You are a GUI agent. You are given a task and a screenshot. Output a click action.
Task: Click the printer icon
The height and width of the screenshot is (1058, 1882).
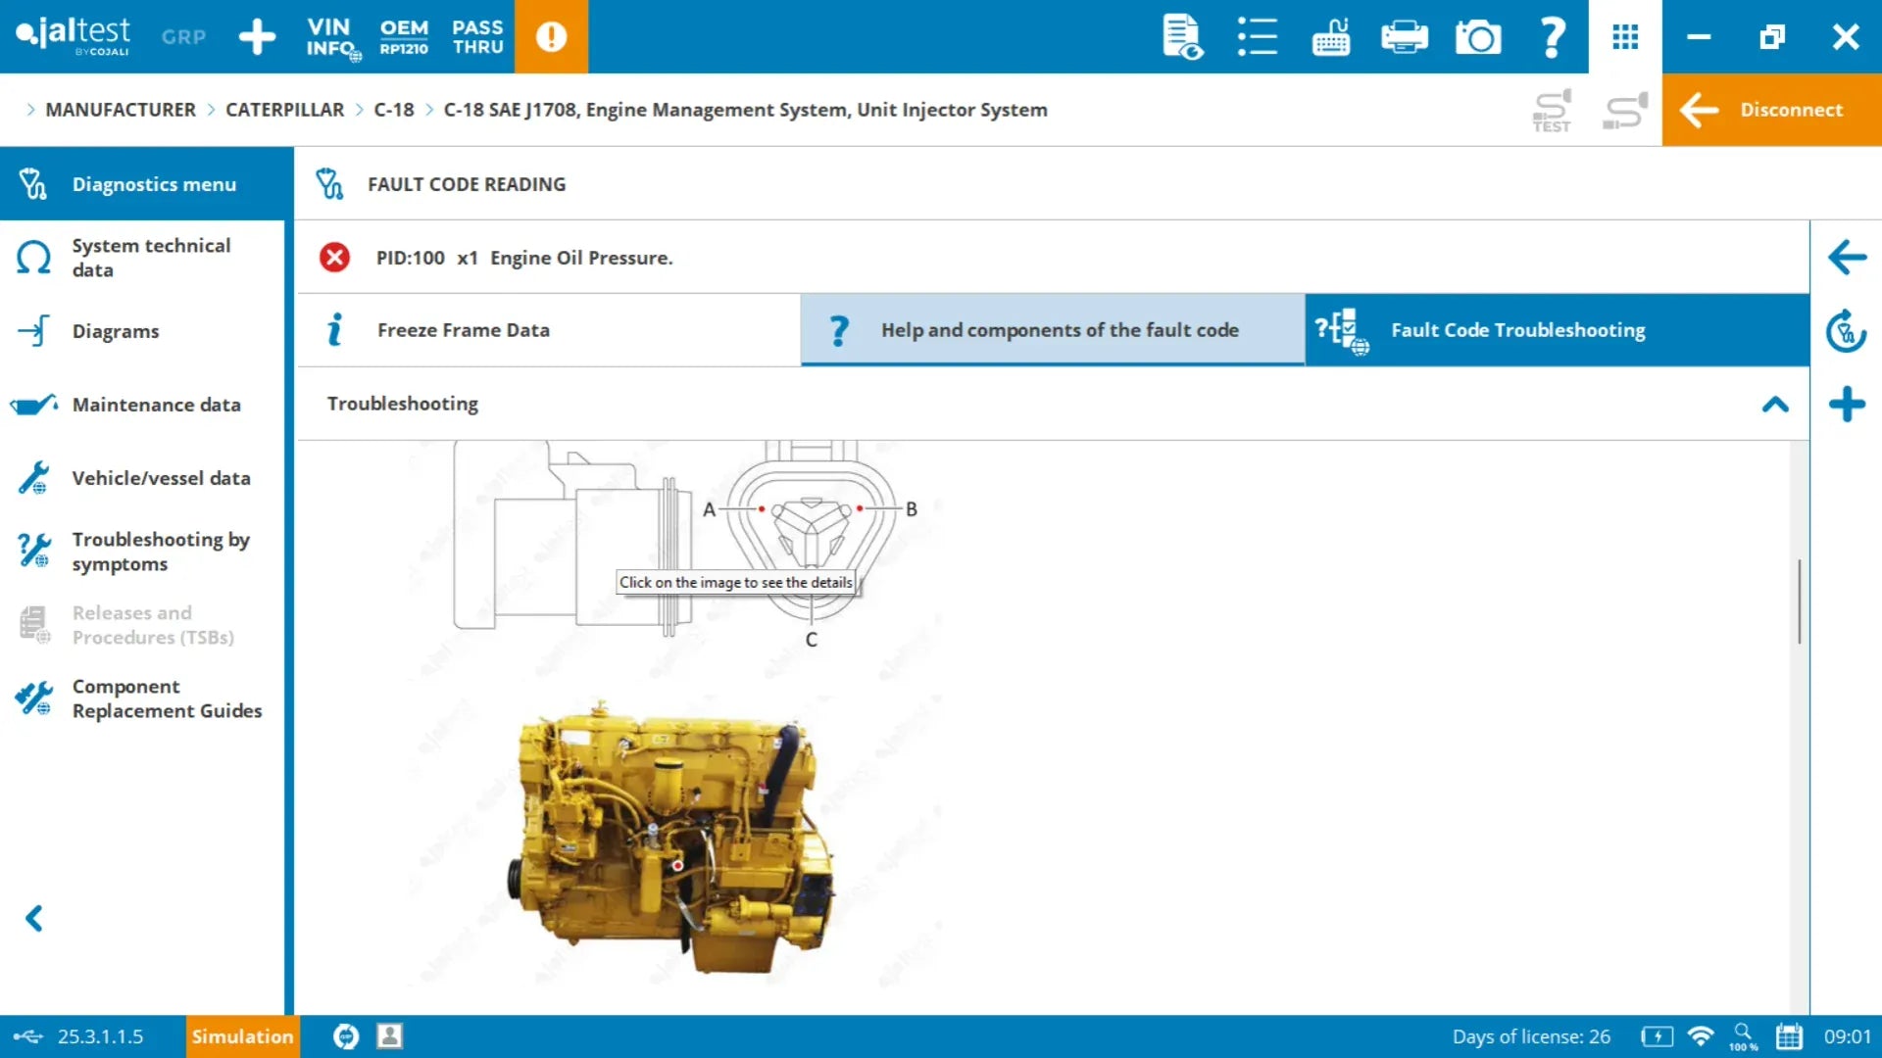pyautogui.click(x=1404, y=37)
